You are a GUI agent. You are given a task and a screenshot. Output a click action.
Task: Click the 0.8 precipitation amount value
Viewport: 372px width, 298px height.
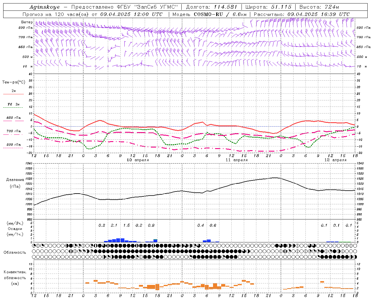151,225
